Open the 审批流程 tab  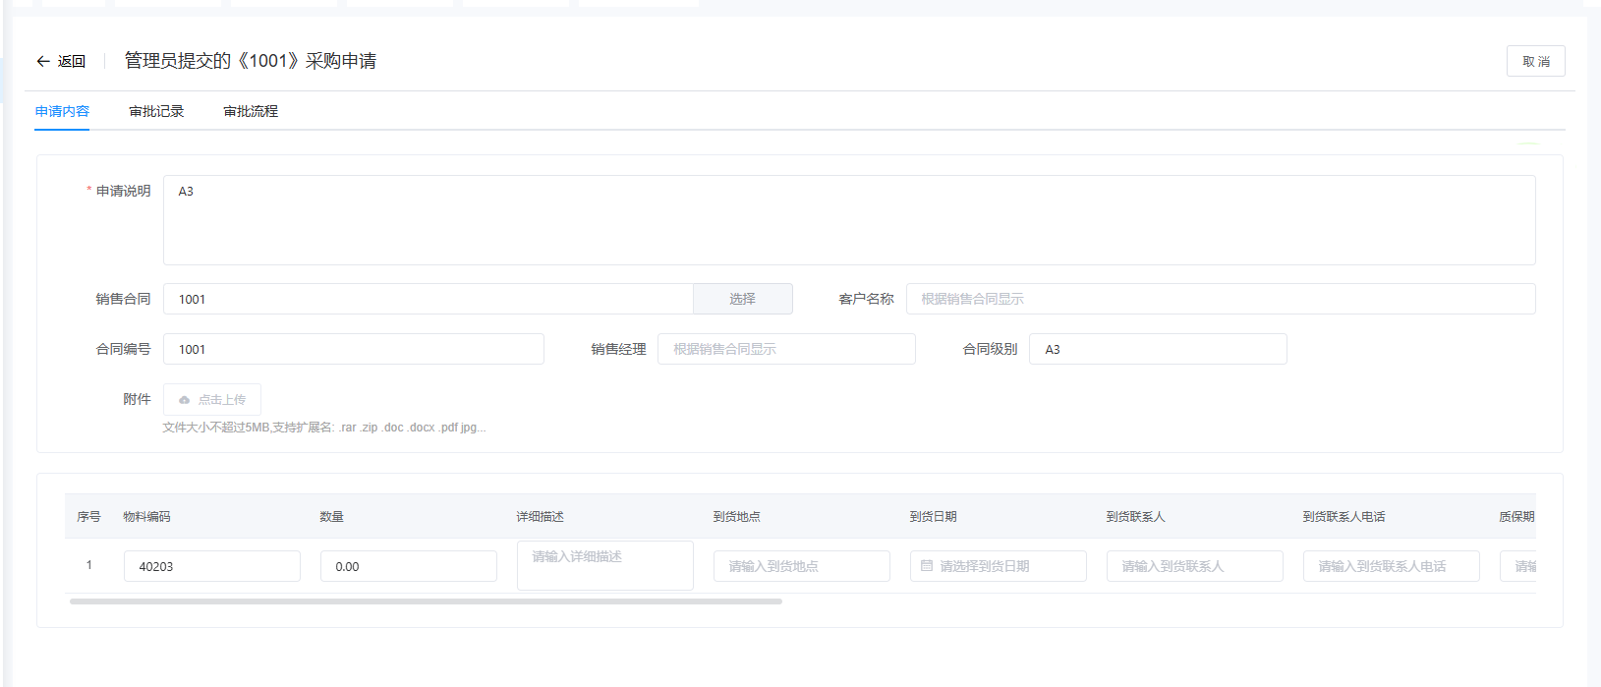pyautogui.click(x=251, y=111)
